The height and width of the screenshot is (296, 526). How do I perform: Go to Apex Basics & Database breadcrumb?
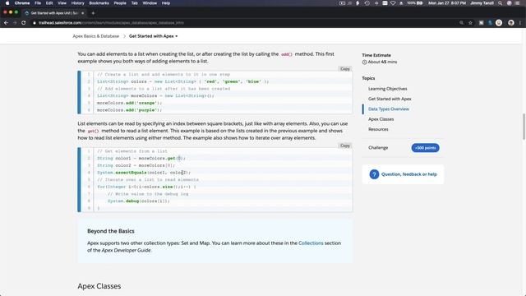[x=95, y=36]
